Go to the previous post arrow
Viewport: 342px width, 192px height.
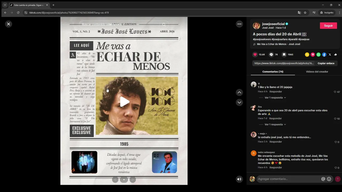pyautogui.click(x=239, y=92)
